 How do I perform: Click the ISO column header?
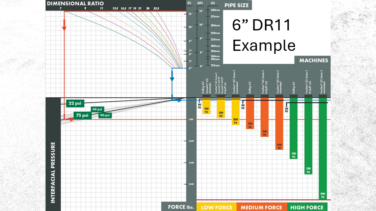(x=213, y=3)
